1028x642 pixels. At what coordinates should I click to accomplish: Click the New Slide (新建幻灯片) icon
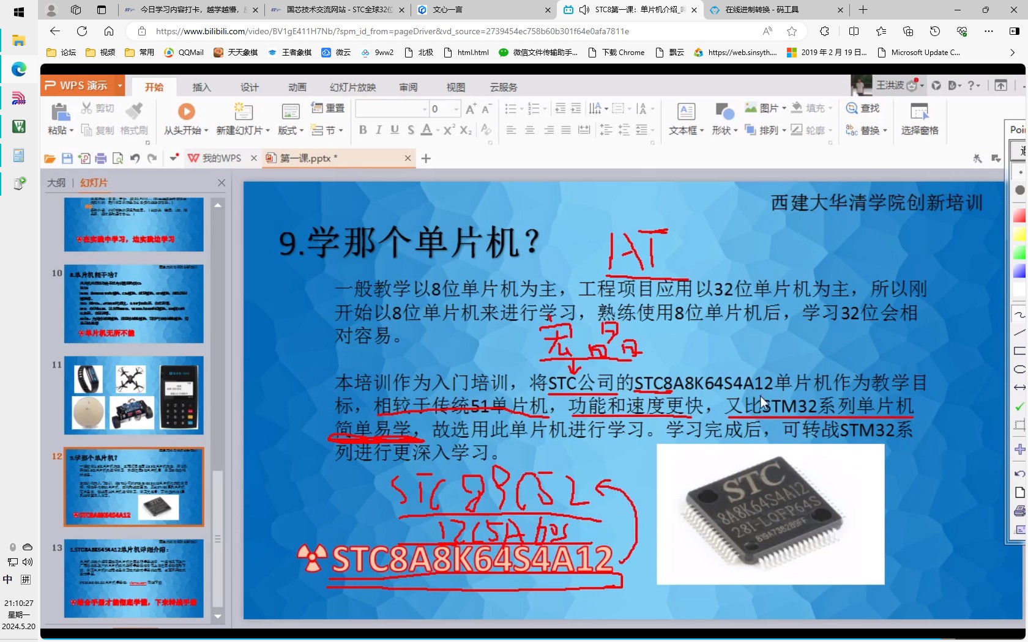(x=243, y=111)
